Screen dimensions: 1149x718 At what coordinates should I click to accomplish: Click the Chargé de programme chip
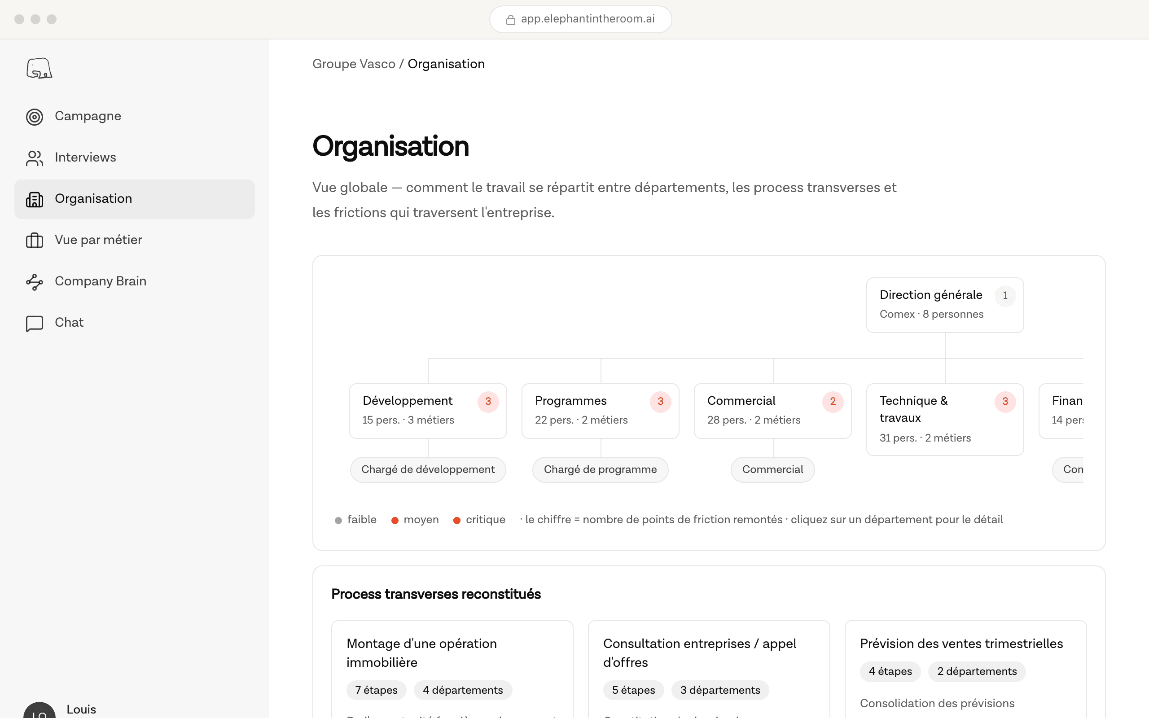[600, 470]
